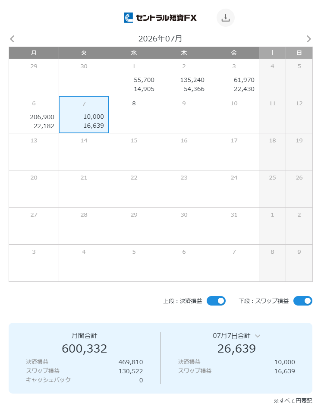Viewport: 321px width, 413px height.
Task: Go to previous month with left arrow
Action: (12, 39)
